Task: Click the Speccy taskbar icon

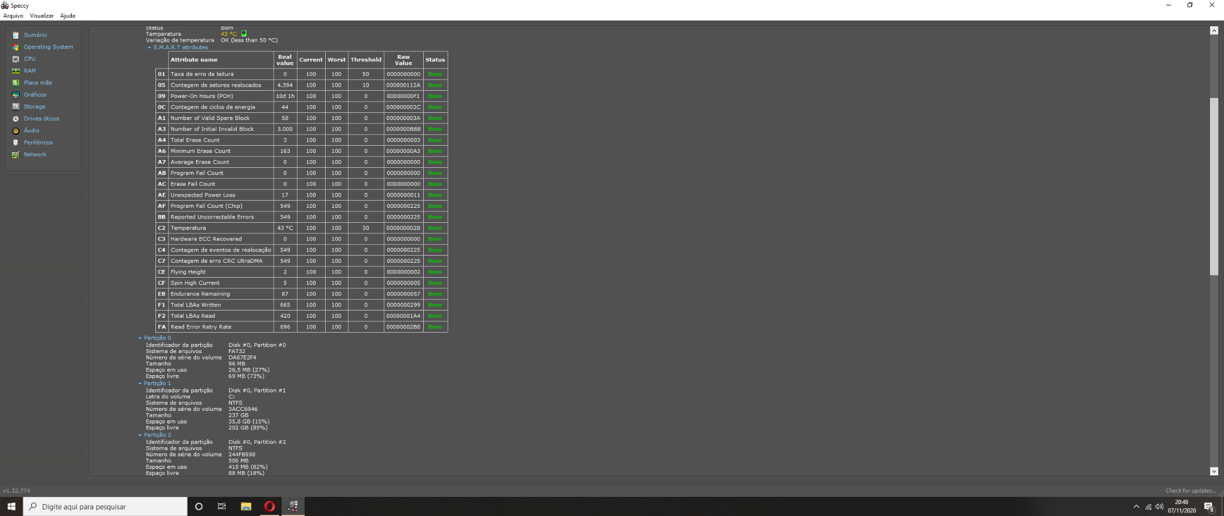Action: (x=293, y=506)
